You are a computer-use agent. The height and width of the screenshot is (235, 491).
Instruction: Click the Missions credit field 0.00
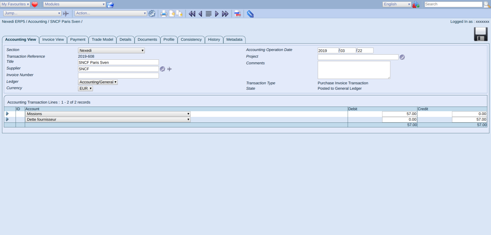point(469,114)
